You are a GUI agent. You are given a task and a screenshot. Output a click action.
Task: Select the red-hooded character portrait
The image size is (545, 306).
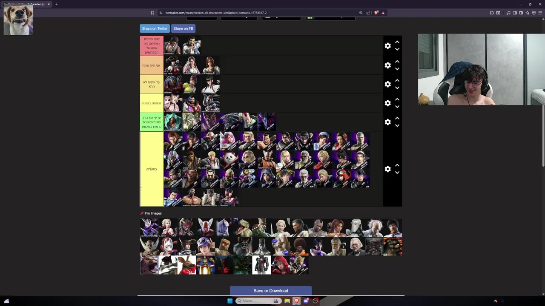280,265
